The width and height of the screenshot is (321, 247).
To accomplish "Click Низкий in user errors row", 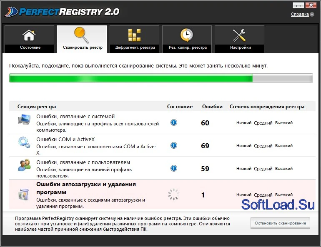I will click(244, 168).
